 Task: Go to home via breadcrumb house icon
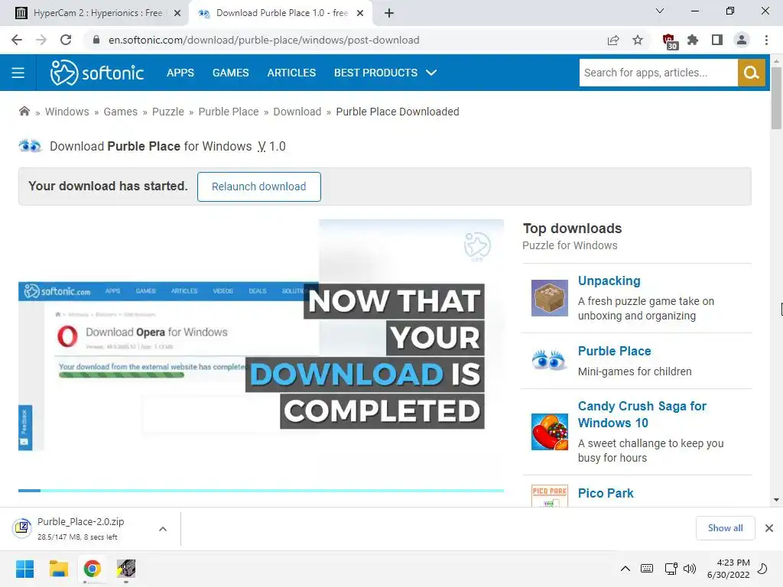pos(24,112)
